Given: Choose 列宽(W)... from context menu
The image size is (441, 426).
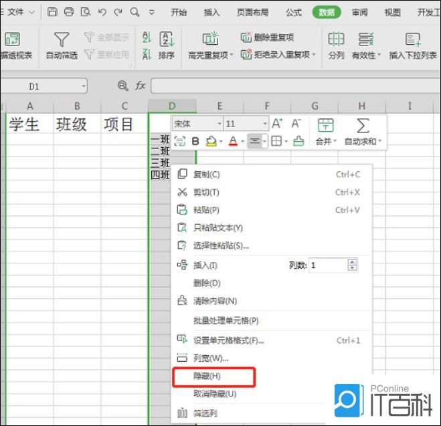Looking at the screenshot, I should point(272,358).
